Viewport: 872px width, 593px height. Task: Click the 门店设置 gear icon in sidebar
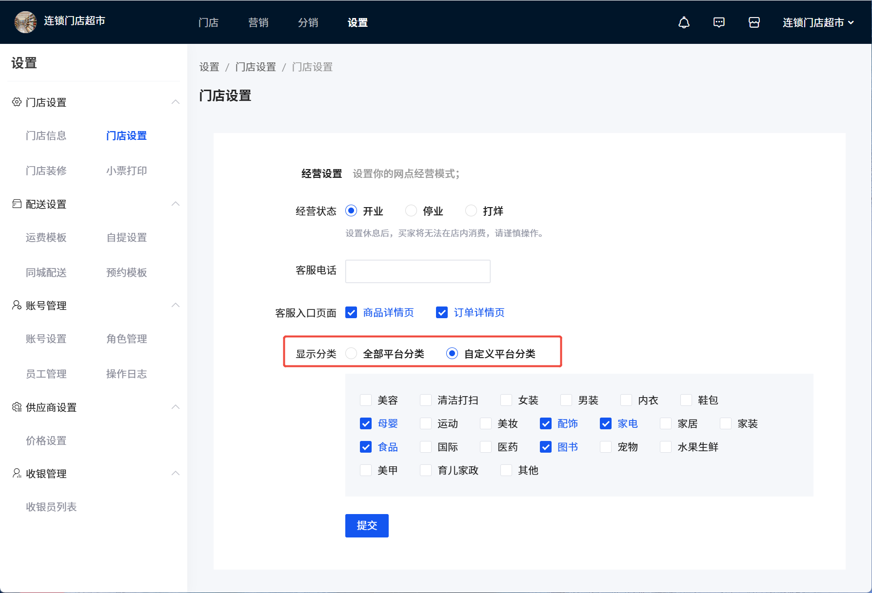coord(17,102)
